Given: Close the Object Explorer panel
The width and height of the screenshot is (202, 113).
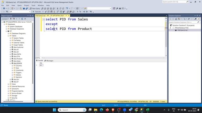Looking at the screenshot, I should pyautogui.click(x=33, y=16).
